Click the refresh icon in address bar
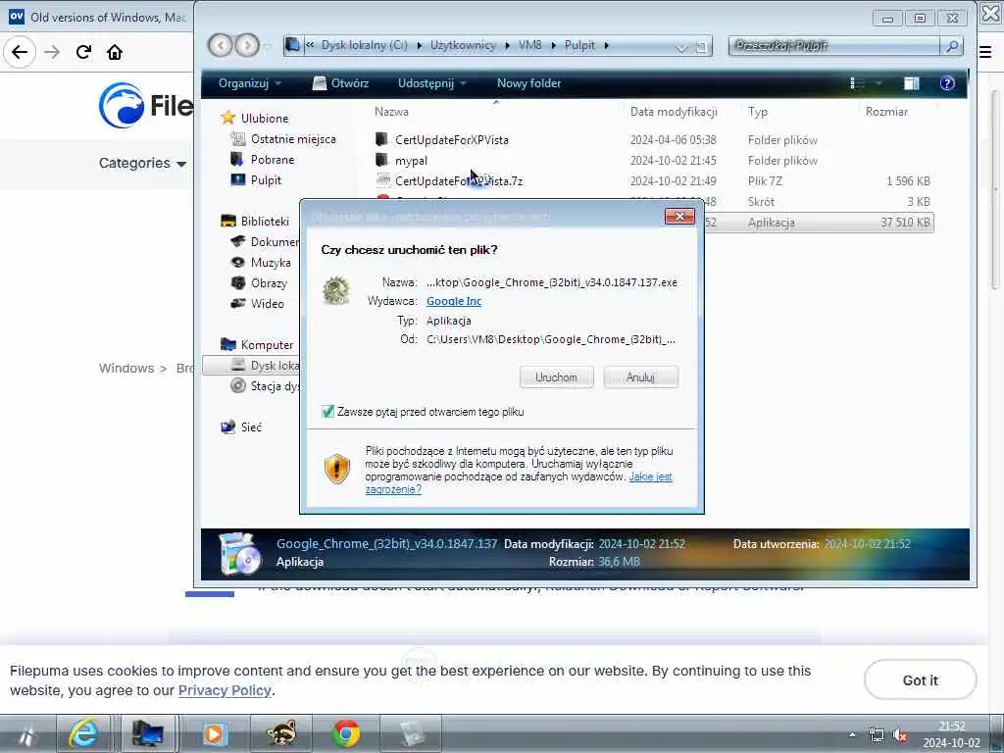The image size is (1004, 753). 701,47
